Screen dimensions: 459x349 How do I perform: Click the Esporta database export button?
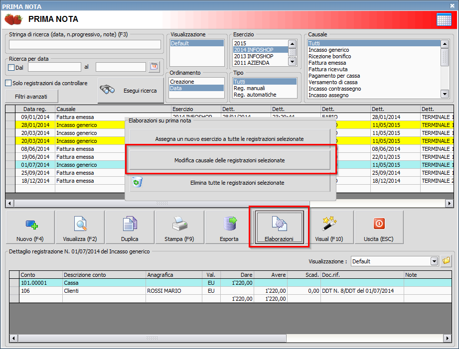coord(229,228)
